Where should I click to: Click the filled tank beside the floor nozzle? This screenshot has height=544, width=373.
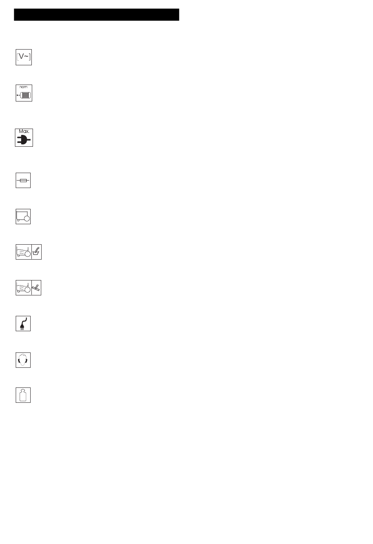[24, 288]
